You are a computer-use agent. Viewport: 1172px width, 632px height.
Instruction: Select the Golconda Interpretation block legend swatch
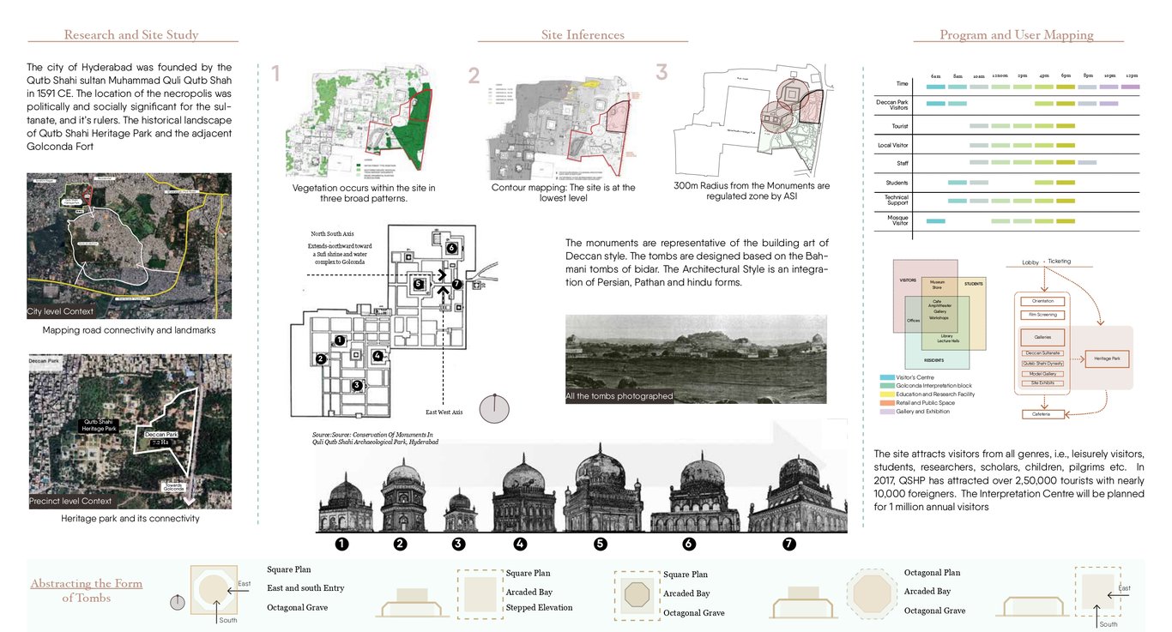(886, 386)
